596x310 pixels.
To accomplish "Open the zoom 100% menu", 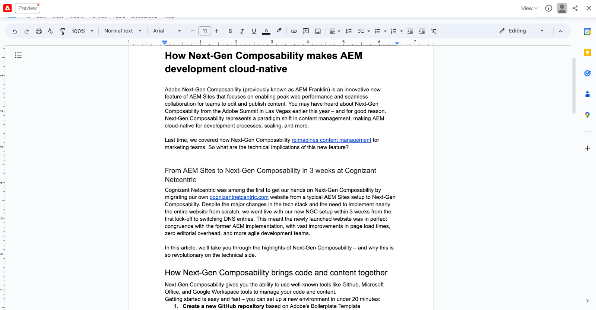I will (82, 31).
